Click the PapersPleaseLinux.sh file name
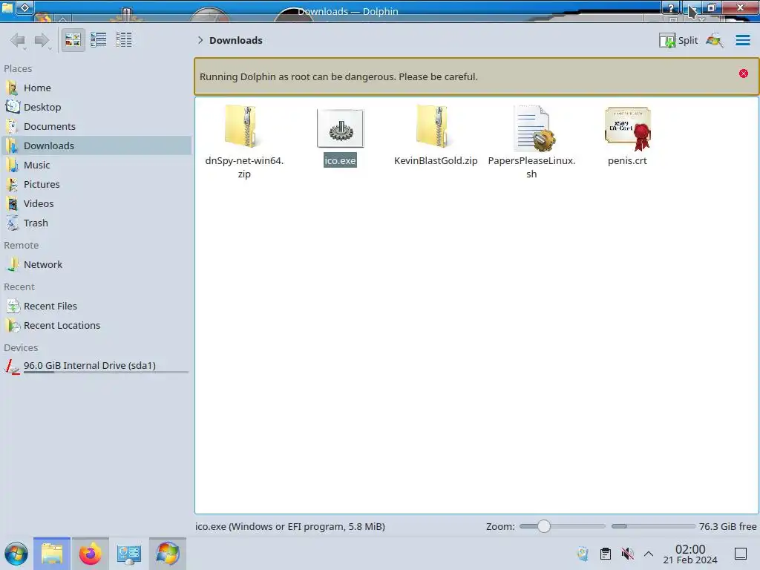The width and height of the screenshot is (760, 570). coord(531,167)
